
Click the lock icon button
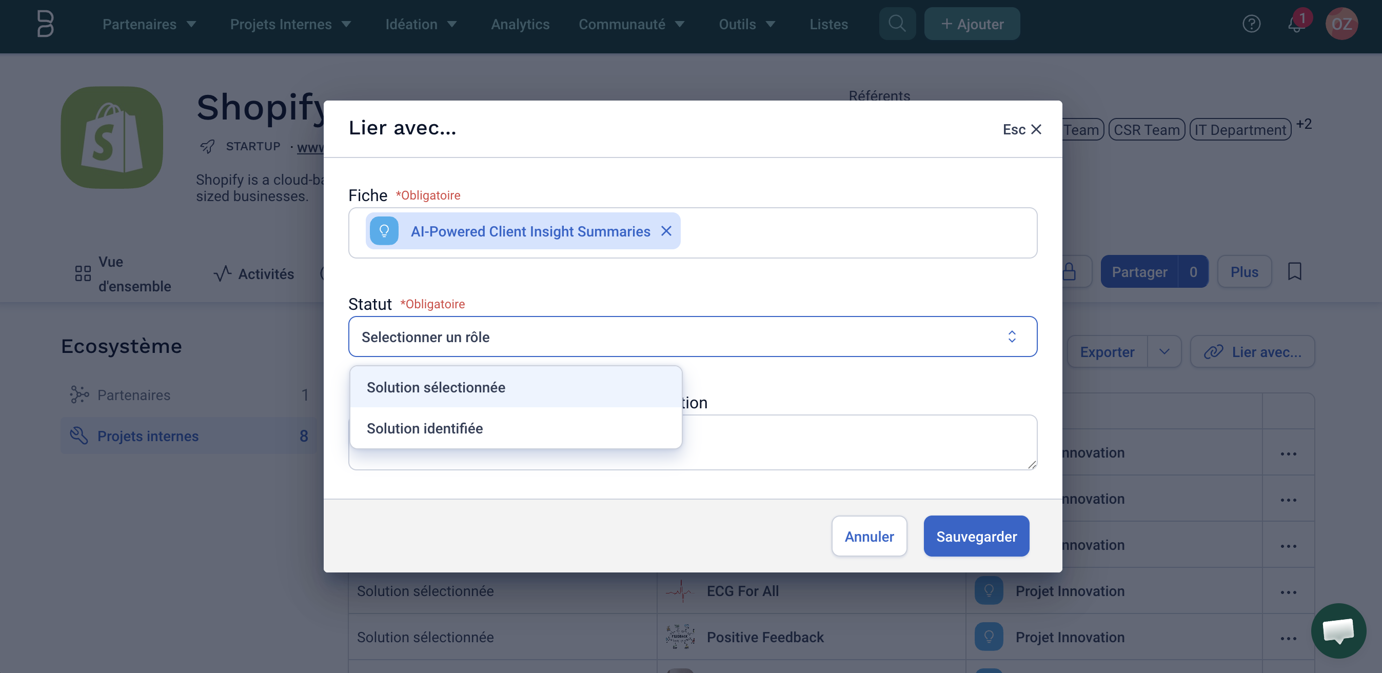coord(1069,272)
